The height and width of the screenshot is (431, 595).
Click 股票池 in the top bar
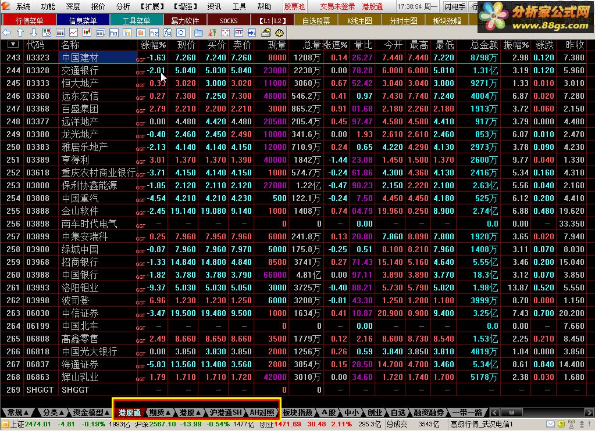(x=294, y=6)
